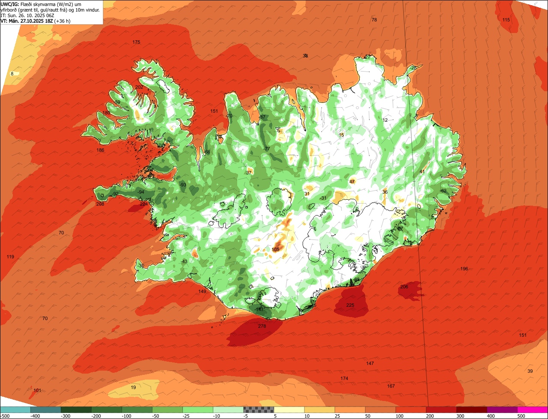The width and height of the screenshot is (548, 419).
Task: Click the map value 19 in yellow patch
Action: click(x=133, y=387)
